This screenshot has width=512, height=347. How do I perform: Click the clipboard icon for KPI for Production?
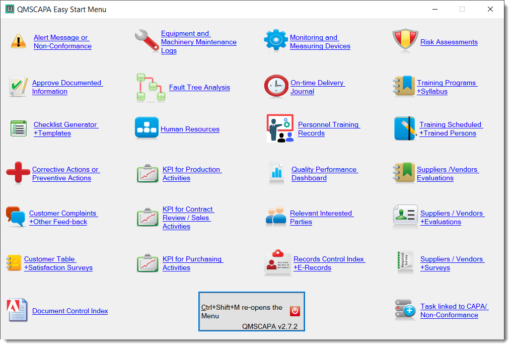(x=148, y=173)
